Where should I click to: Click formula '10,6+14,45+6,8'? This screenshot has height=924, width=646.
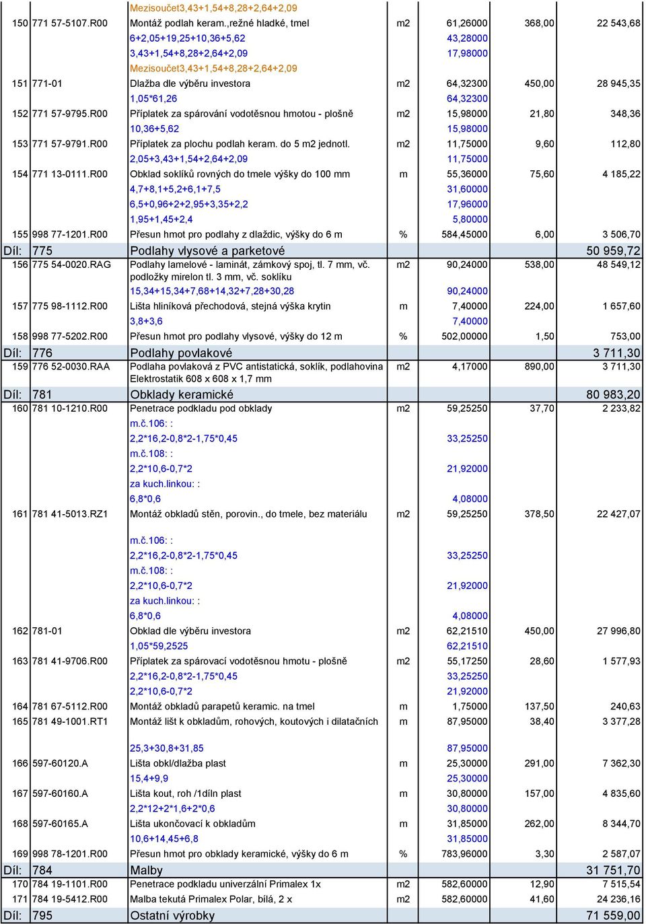(x=164, y=839)
